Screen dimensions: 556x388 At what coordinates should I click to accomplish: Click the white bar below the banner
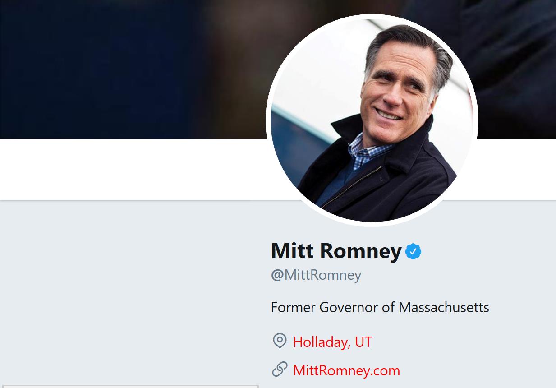135,169
